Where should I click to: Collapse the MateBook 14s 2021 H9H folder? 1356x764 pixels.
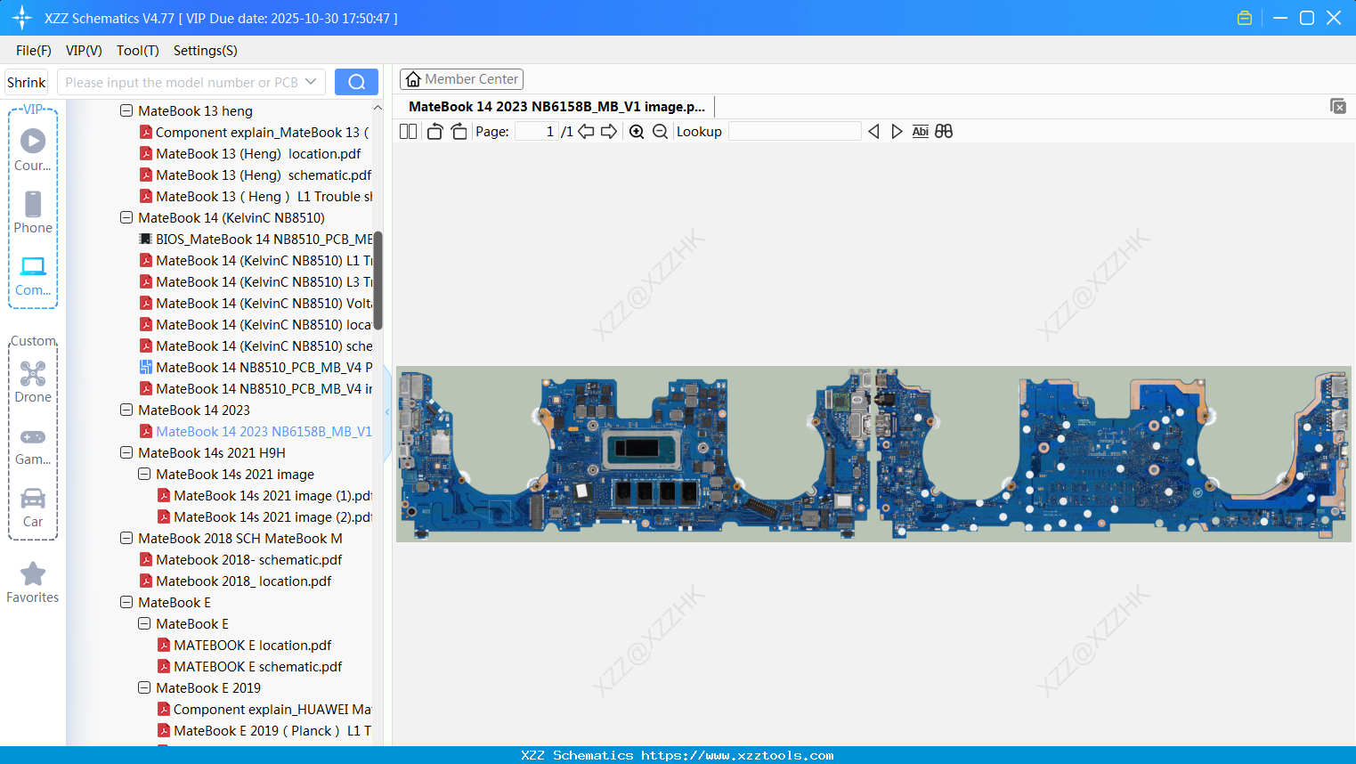[126, 452]
